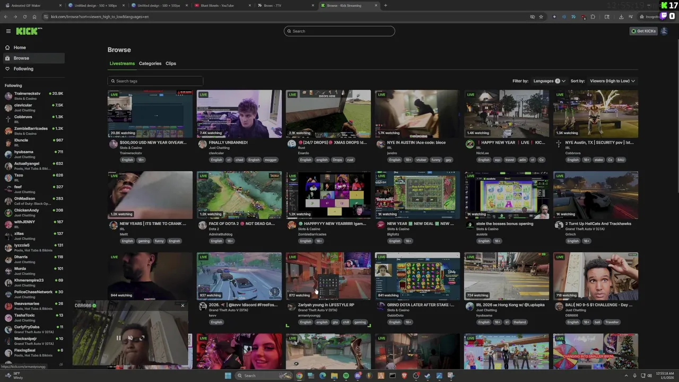Open the FINALLY UNBANNED stream thumbnail
Viewport: 679px width, 382px height.
(239, 114)
